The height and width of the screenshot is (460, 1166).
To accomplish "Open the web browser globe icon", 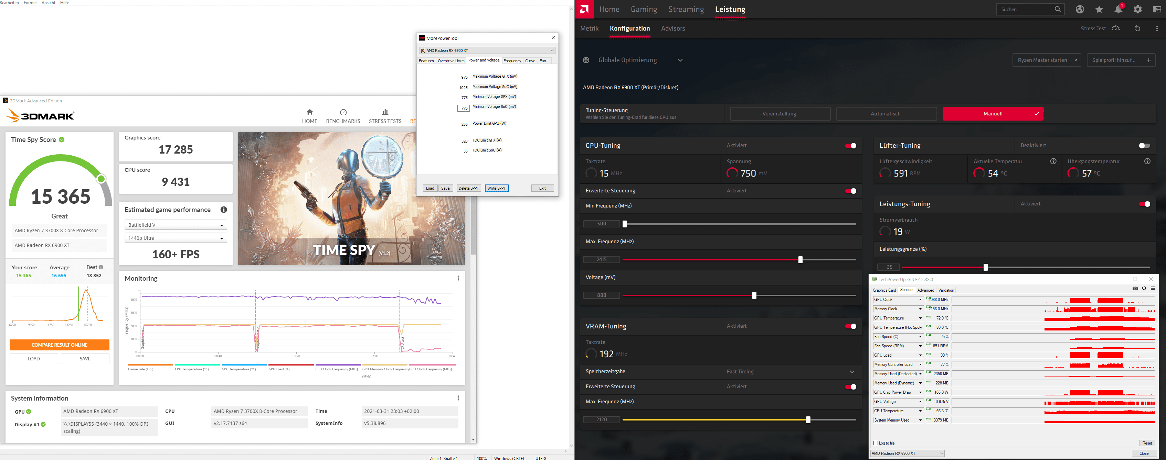I will click(x=1080, y=10).
